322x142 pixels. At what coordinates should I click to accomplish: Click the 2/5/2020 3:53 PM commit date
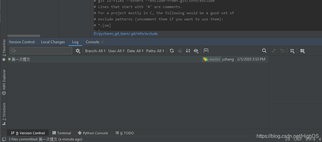tap(251, 59)
